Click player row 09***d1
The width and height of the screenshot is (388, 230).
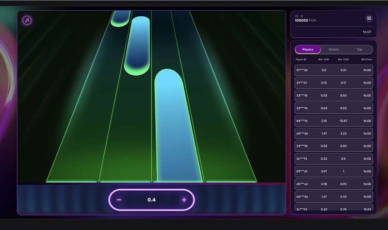tap(334, 171)
